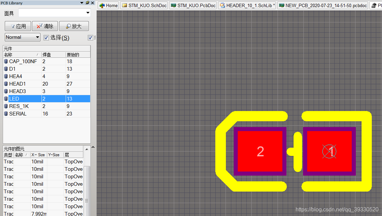Click primitive count 23 for SERIAL
This screenshot has height=216, width=382.
tap(69, 113)
